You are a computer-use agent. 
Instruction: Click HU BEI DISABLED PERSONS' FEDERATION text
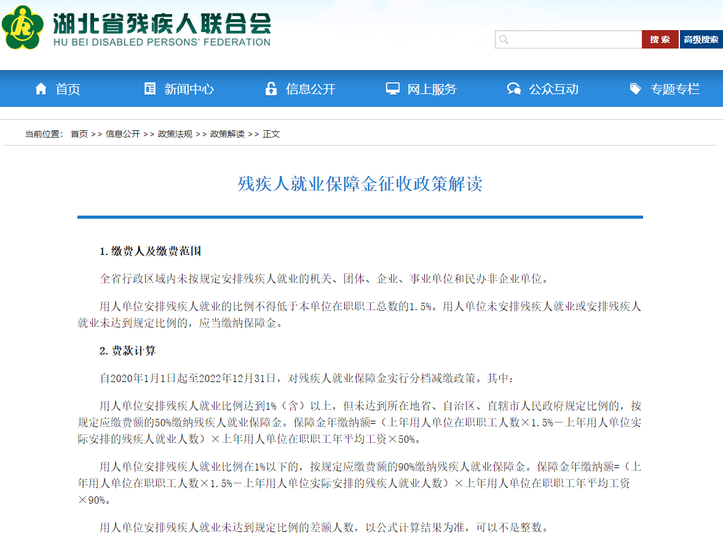162,42
